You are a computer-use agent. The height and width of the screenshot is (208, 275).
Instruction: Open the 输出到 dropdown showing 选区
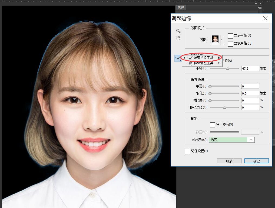pyautogui.click(x=232, y=139)
